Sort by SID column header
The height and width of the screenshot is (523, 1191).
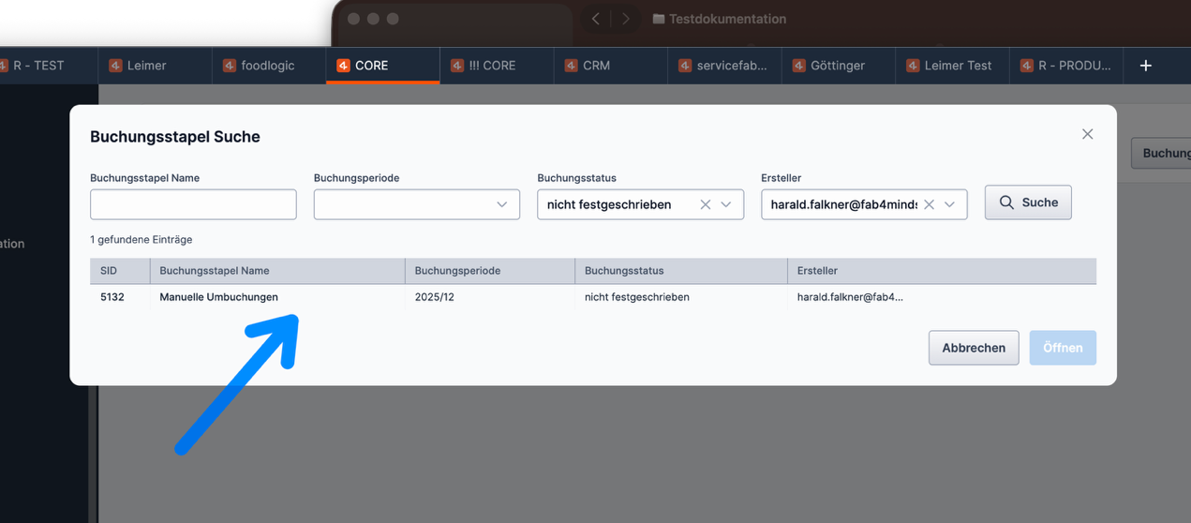(109, 271)
